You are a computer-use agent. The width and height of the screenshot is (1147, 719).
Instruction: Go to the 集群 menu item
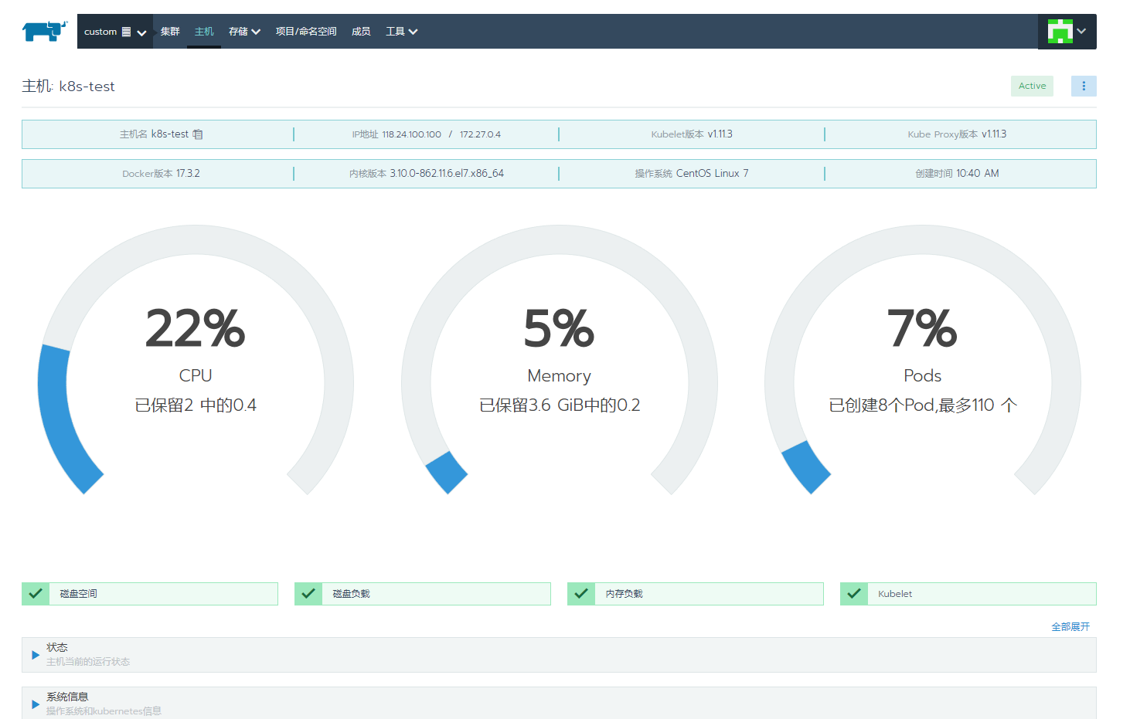coord(170,32)
